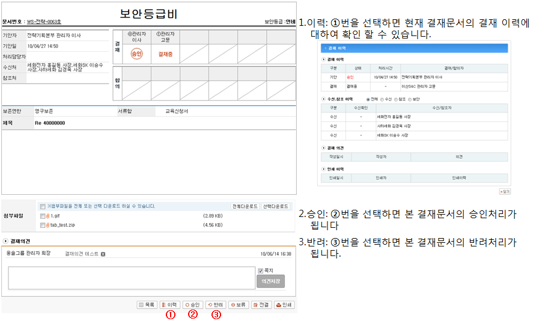Click the 전결 button
This screenshot has height=324, width=554.
[x=261, y=305]
